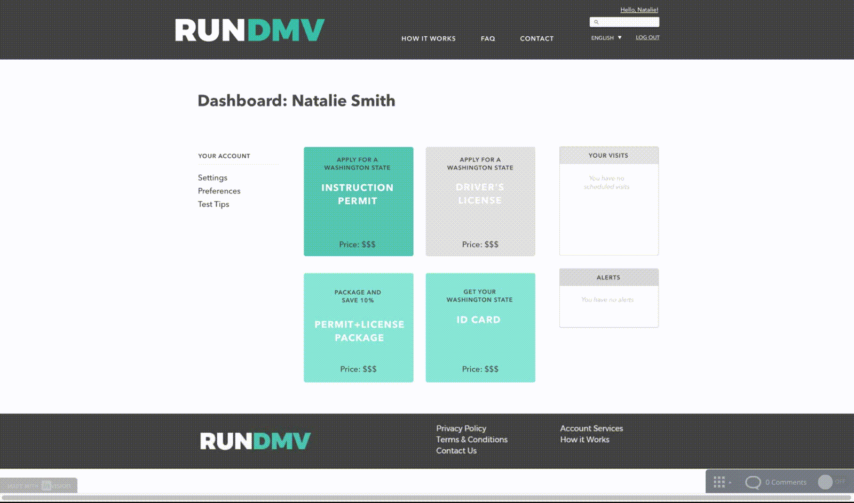Click the RUNDMV logo in the footer
854x503 pixels.
coord(255,441)
